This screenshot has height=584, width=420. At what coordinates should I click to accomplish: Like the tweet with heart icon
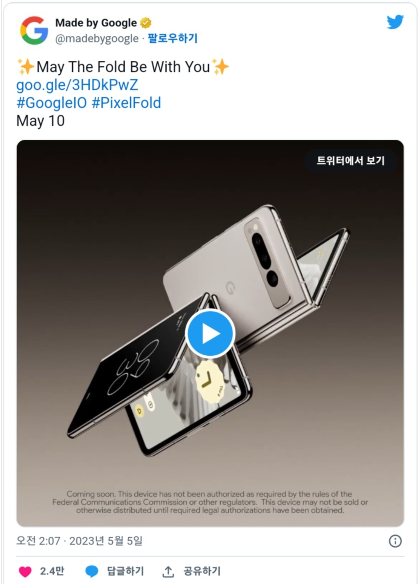pyautogui.click(x=25, y=572)
